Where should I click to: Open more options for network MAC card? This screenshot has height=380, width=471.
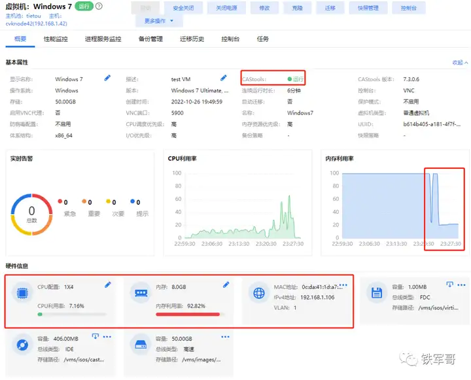(343, 285)
